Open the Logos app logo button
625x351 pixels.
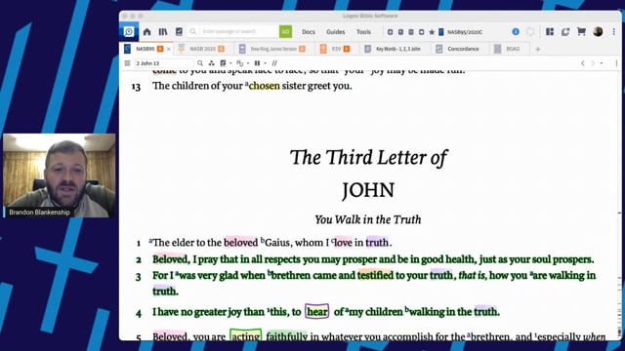[129, 31]
